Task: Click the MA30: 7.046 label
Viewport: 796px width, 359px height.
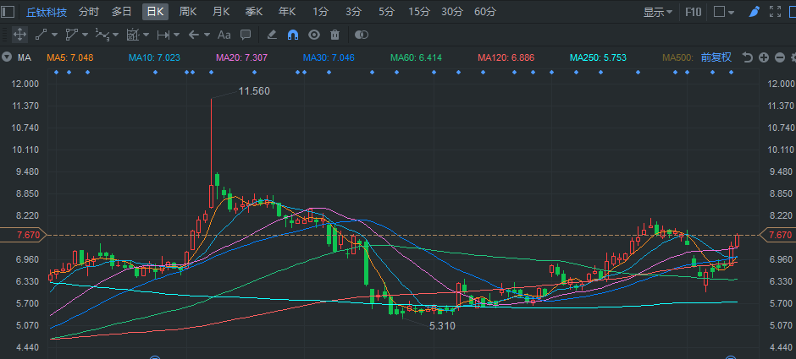Action: [329, 57]
